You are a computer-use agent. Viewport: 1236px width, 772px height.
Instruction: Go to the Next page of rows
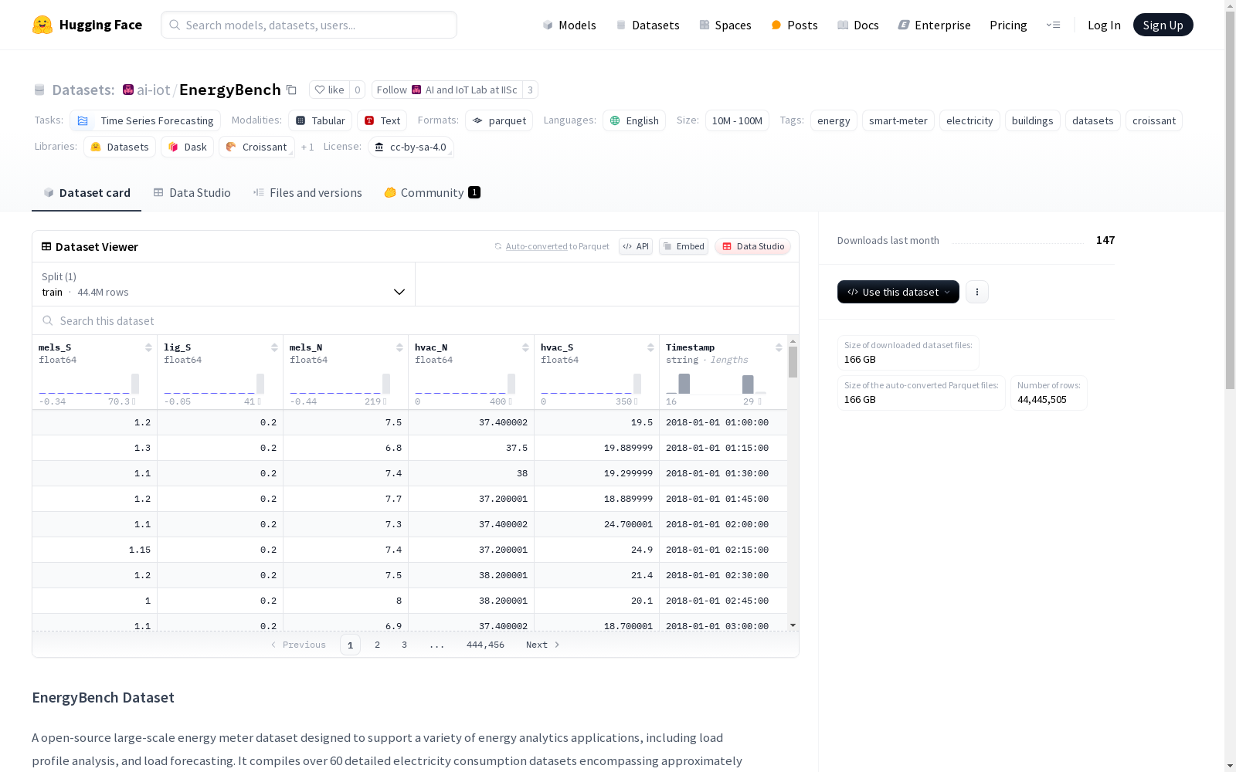point(543,645)
